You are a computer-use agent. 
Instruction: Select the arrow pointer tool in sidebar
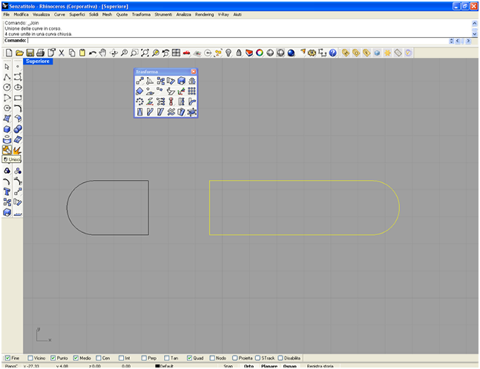pos(7,67)
